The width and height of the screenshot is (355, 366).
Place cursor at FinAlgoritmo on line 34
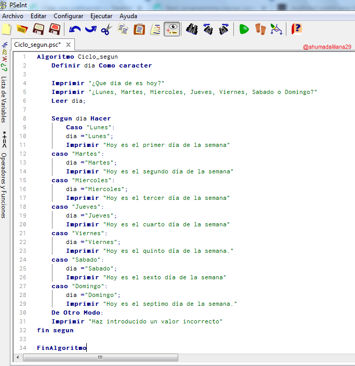[62, 348]
